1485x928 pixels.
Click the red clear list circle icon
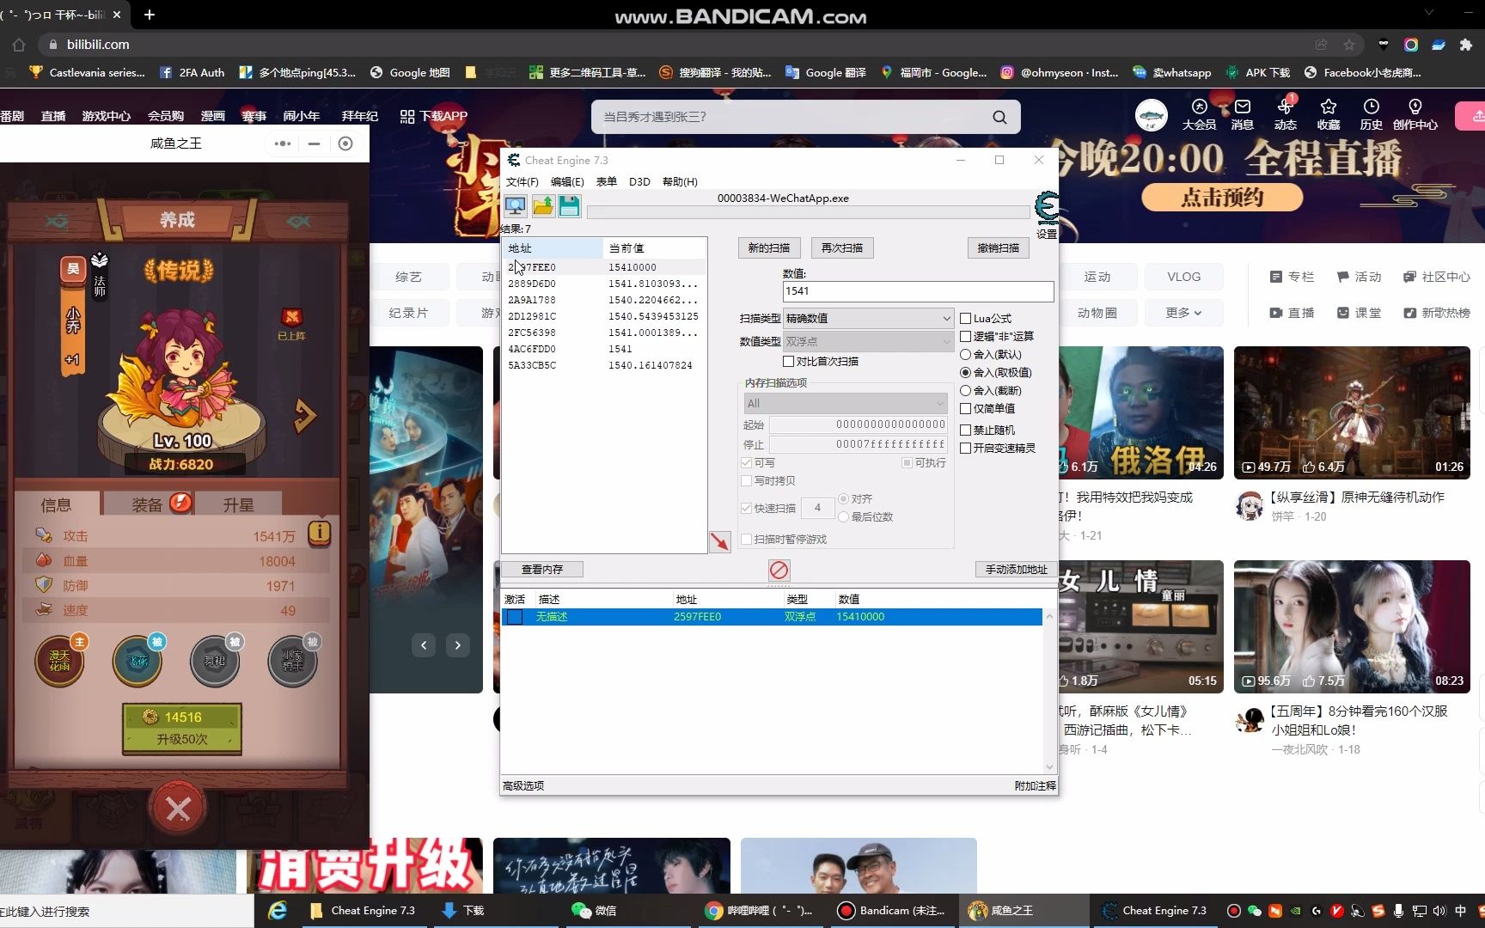tap(779, 570)
